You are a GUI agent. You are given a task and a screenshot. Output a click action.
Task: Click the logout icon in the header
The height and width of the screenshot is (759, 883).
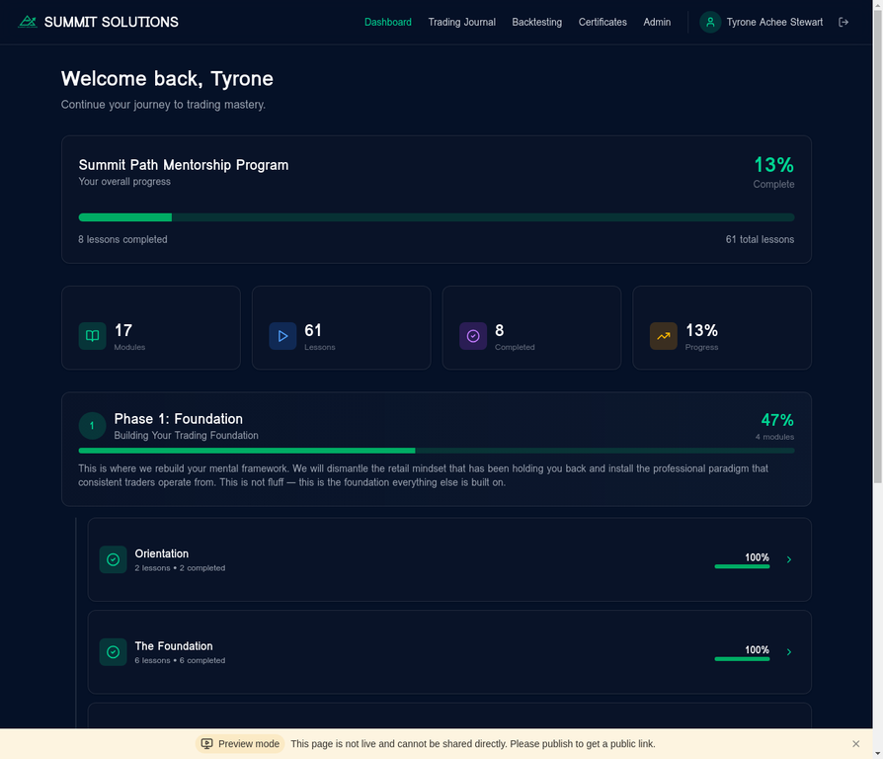click(x=844, y=21)
